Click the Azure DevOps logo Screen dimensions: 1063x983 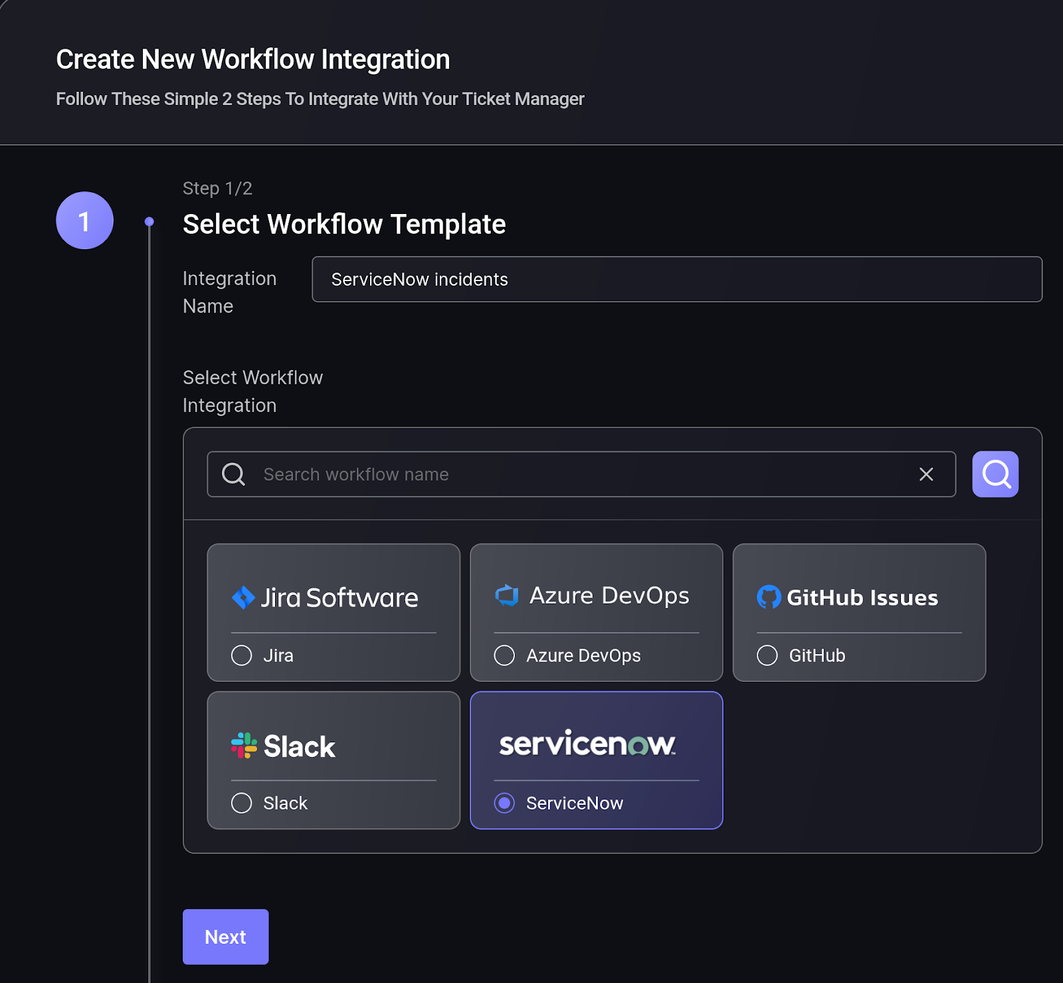[x=592, y=596]
